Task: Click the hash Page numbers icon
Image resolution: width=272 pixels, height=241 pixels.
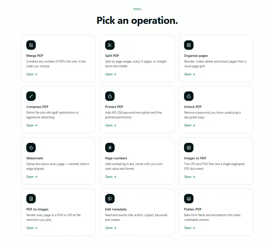Action: [110, 148]
